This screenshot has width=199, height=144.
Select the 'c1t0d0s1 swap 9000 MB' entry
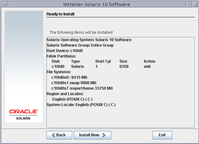pos(74,83)
